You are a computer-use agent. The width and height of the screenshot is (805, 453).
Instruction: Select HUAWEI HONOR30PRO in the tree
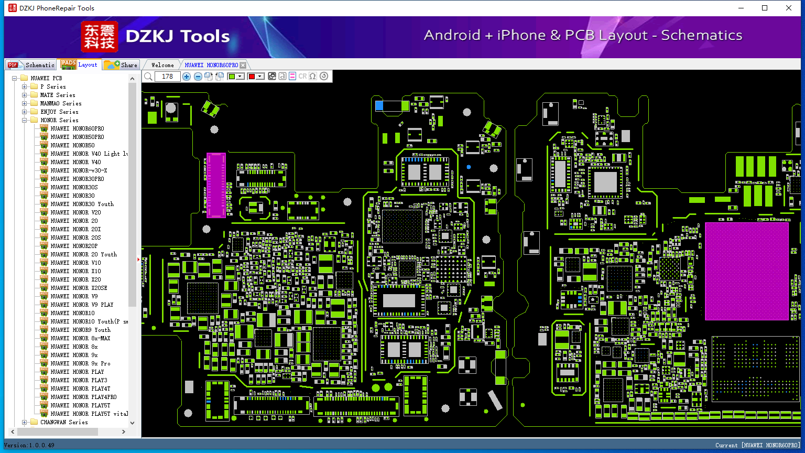(x=77, y=179)
